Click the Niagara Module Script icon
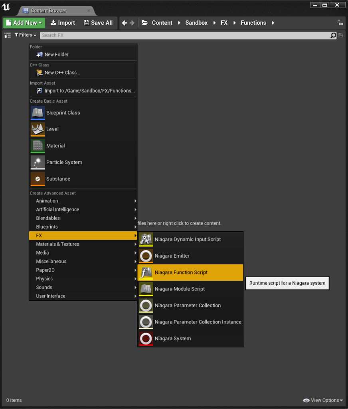Image resolution: width=348 pixels, height=409 pixels. coord(146,289)
